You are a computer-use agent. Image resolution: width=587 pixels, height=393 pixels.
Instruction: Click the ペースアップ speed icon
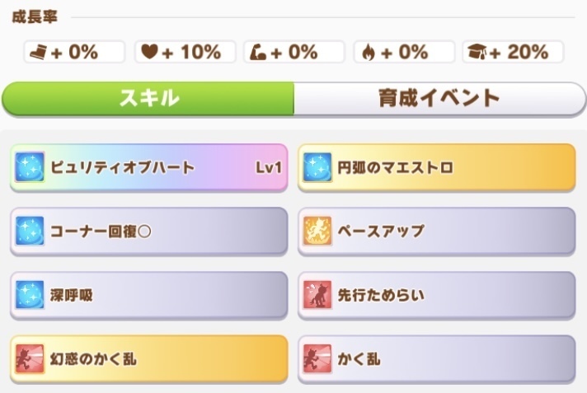[317, 232]
